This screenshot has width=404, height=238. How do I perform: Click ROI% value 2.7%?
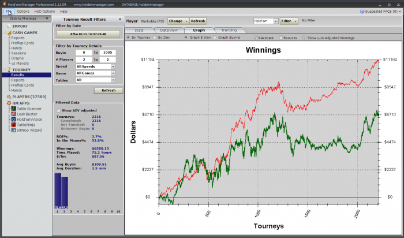coord(96,137)
